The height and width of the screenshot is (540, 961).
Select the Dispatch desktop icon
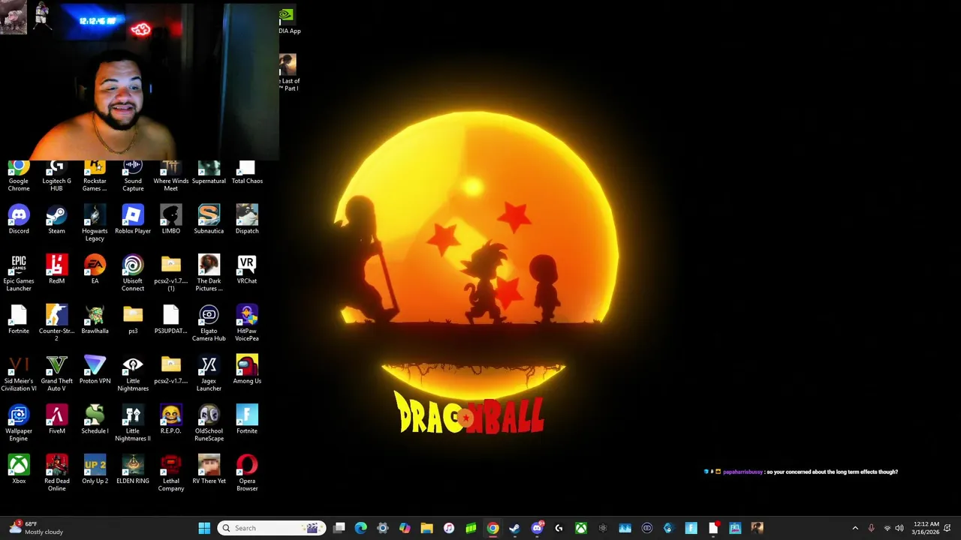(247, 220)
